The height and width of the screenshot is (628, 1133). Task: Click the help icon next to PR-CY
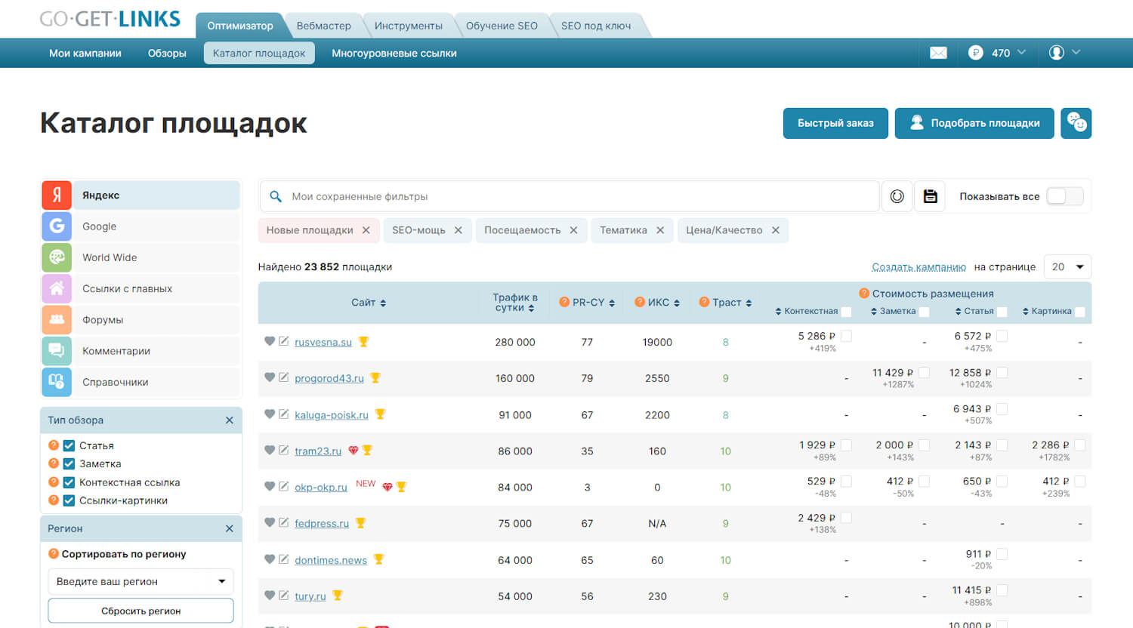(x=563, y=302)
